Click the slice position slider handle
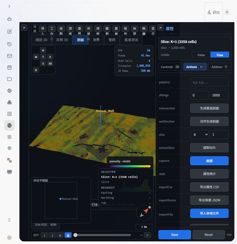This screenshot has height=244, width=237. click(75, 235)
